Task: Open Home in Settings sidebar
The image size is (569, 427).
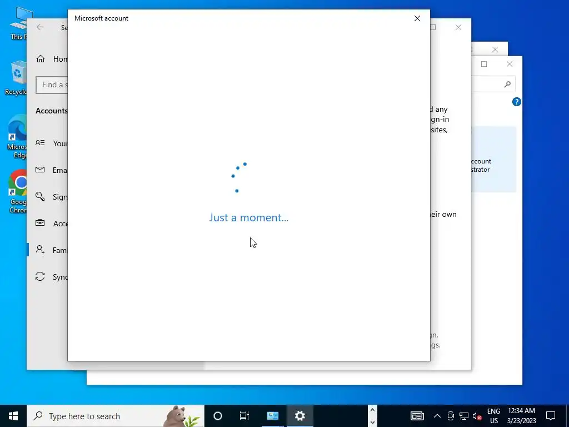Action: click(52, 59)
